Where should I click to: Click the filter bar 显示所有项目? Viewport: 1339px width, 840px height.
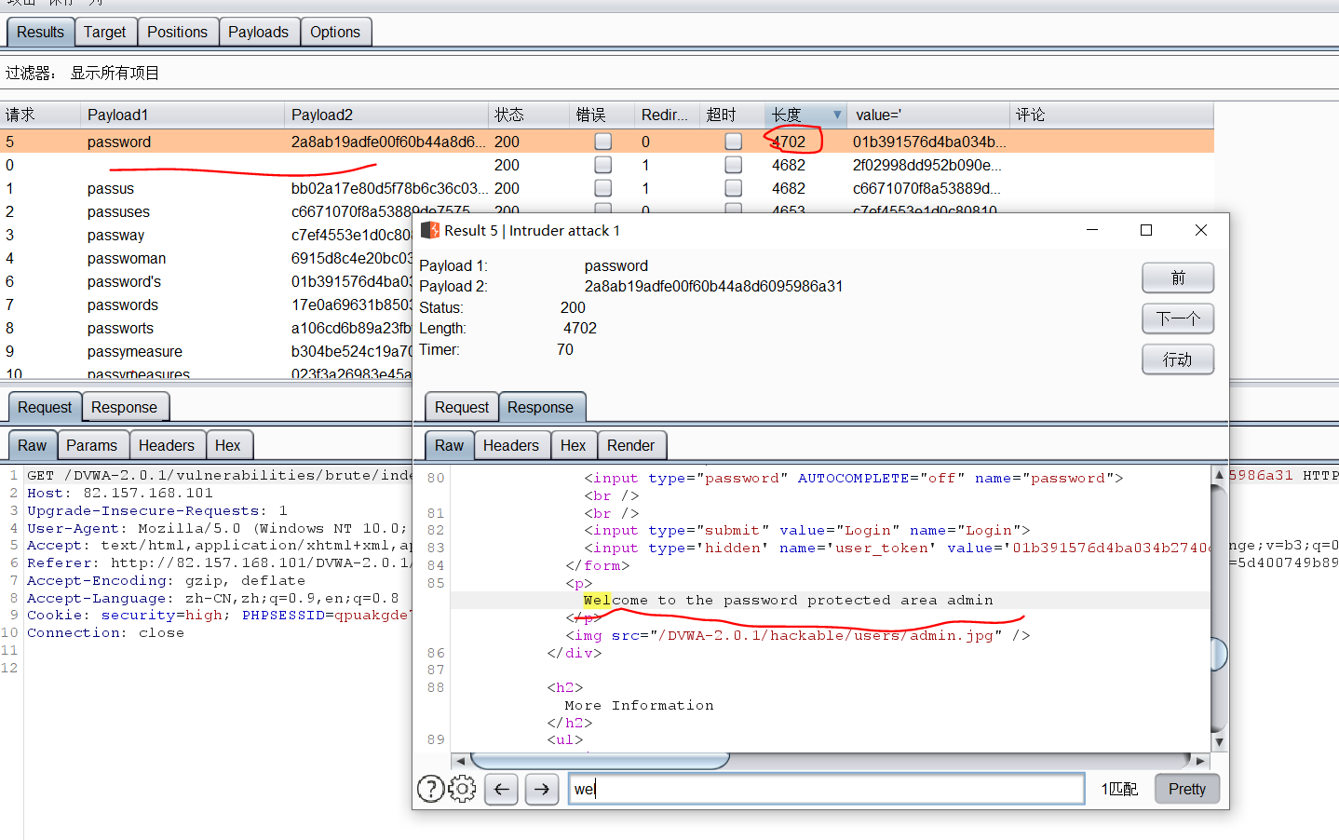[x=115, y=73]
